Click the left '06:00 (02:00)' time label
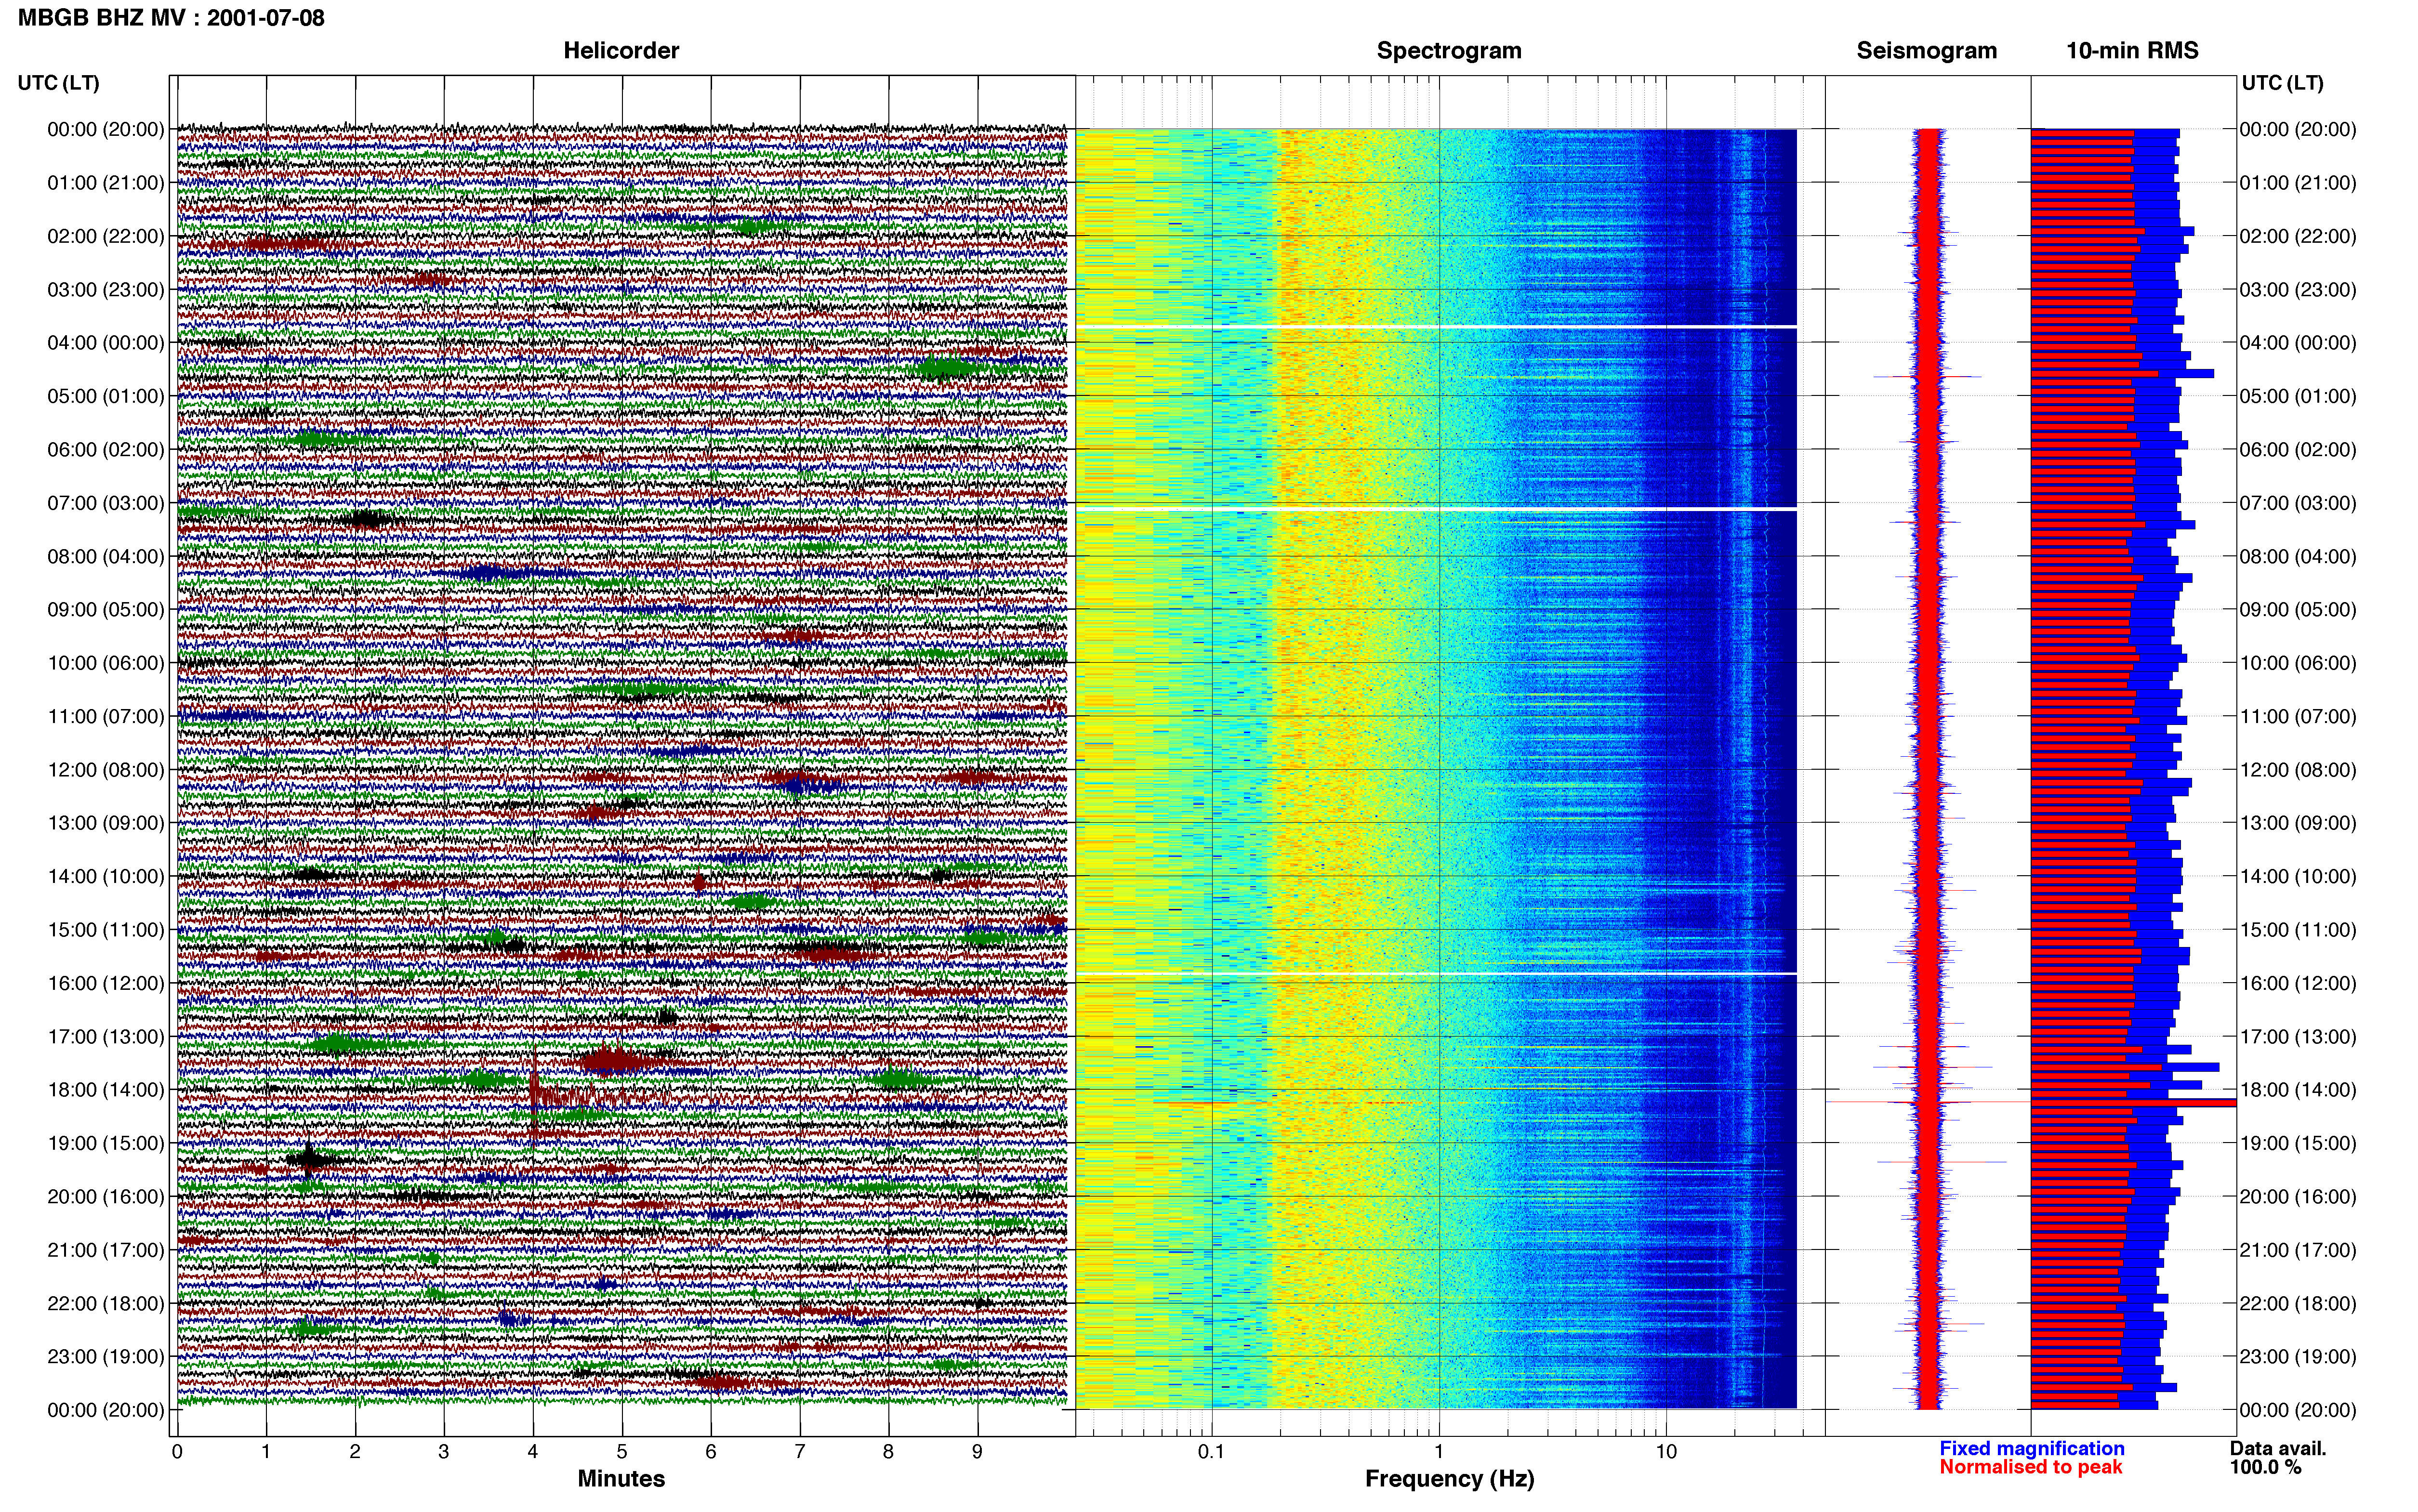2418x1512 pixels. coord(106,450)
